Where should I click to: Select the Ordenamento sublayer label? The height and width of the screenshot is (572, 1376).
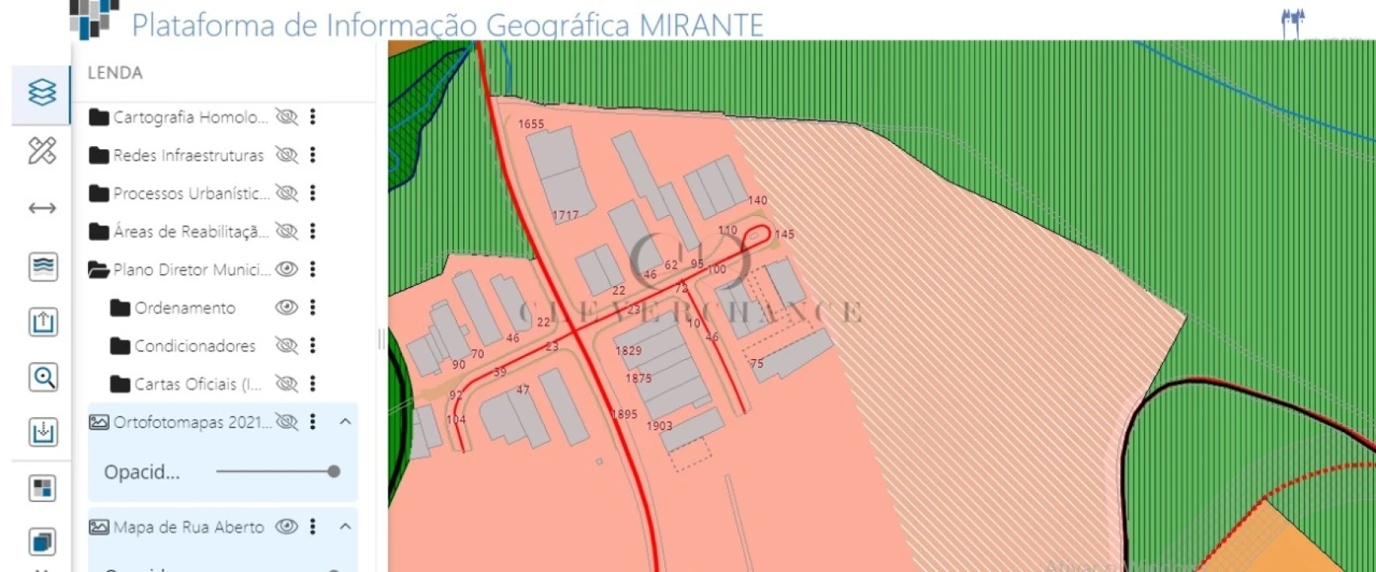(x=185, y=307)
